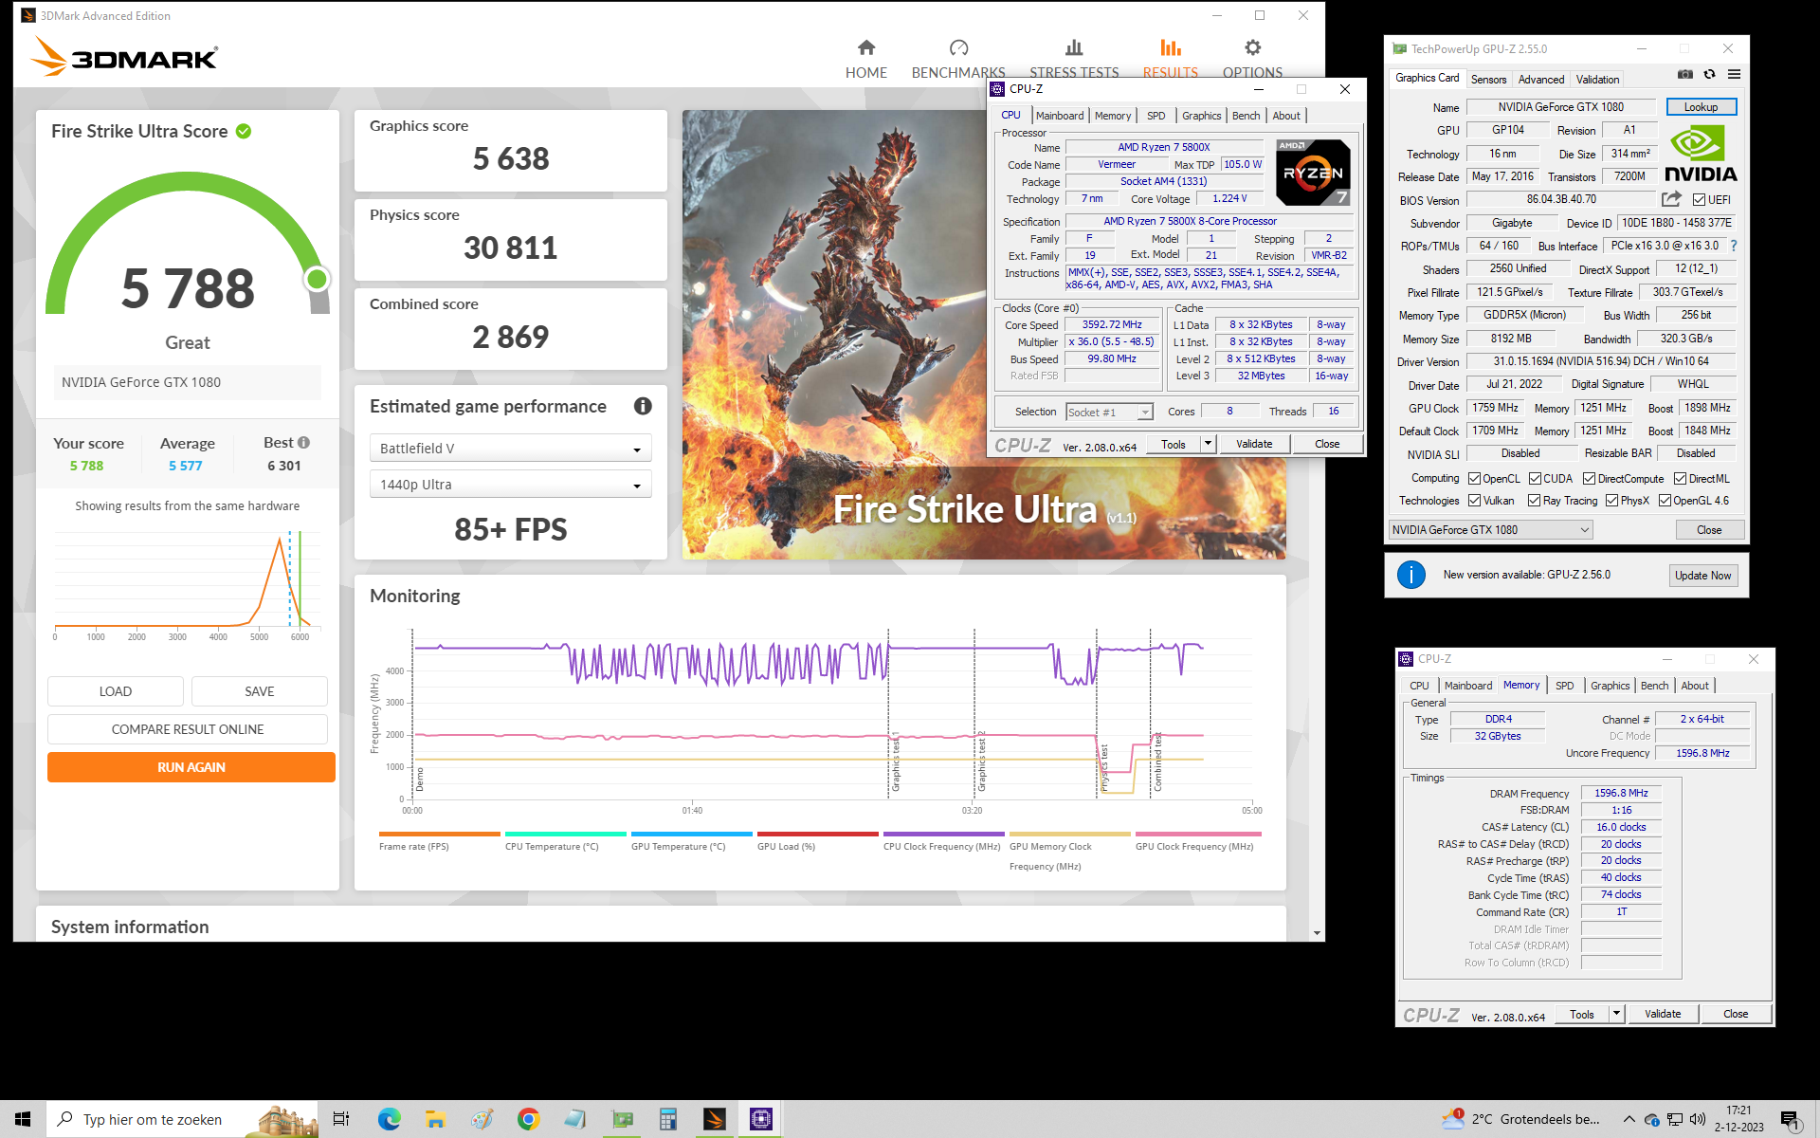Click LOAD button in 3DMark
Viewport: 1820px width, 1138px height.
[x=116, y=691]
